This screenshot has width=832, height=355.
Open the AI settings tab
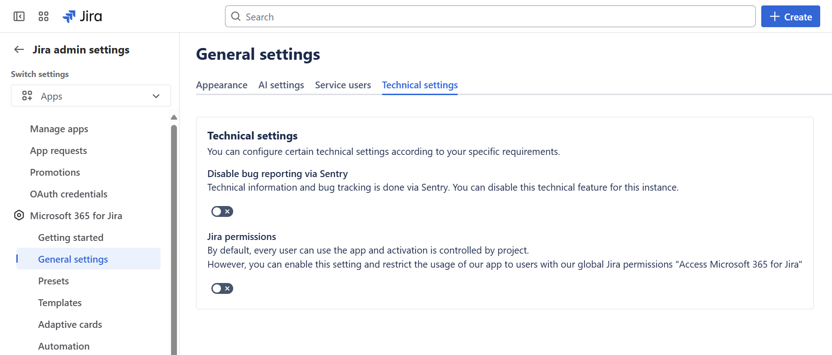pos(281,85)
